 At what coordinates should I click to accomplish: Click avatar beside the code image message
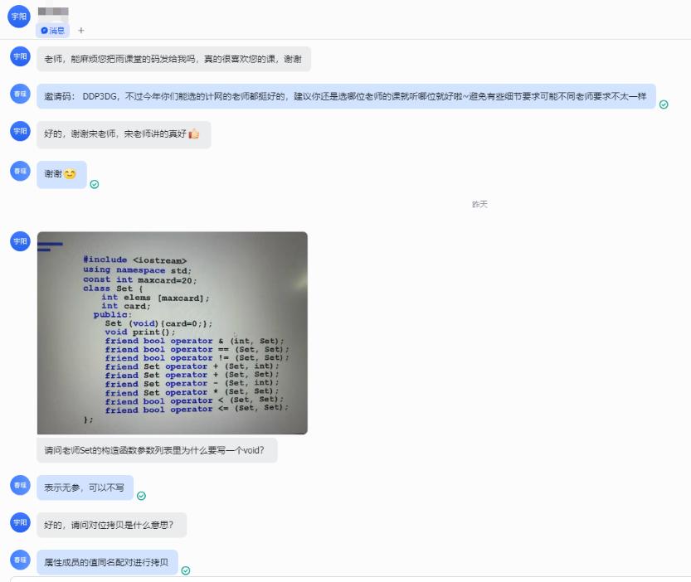[x=20, y=241]
